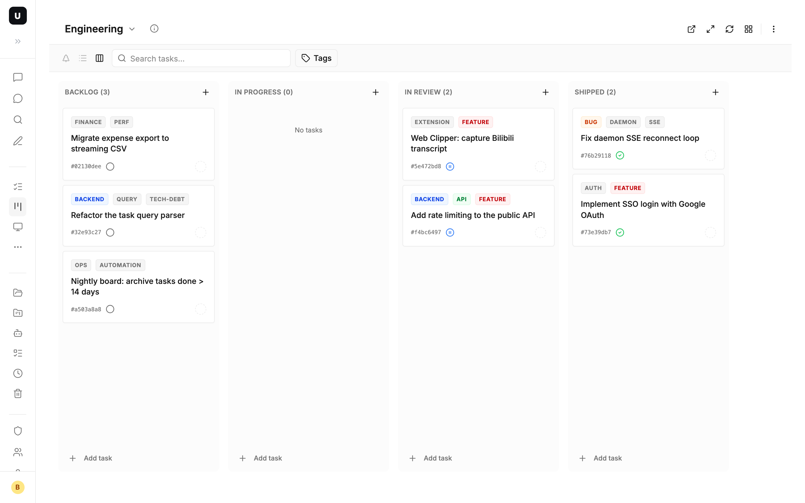Open the shield security icon
The width and height of the screenshot is (805, 503).
click(x=18, y=431)
